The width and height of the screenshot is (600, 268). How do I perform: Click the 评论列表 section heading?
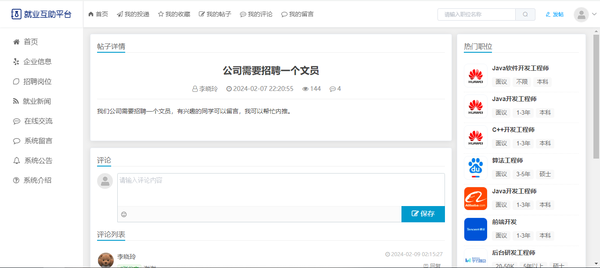(x=111, y=235)
